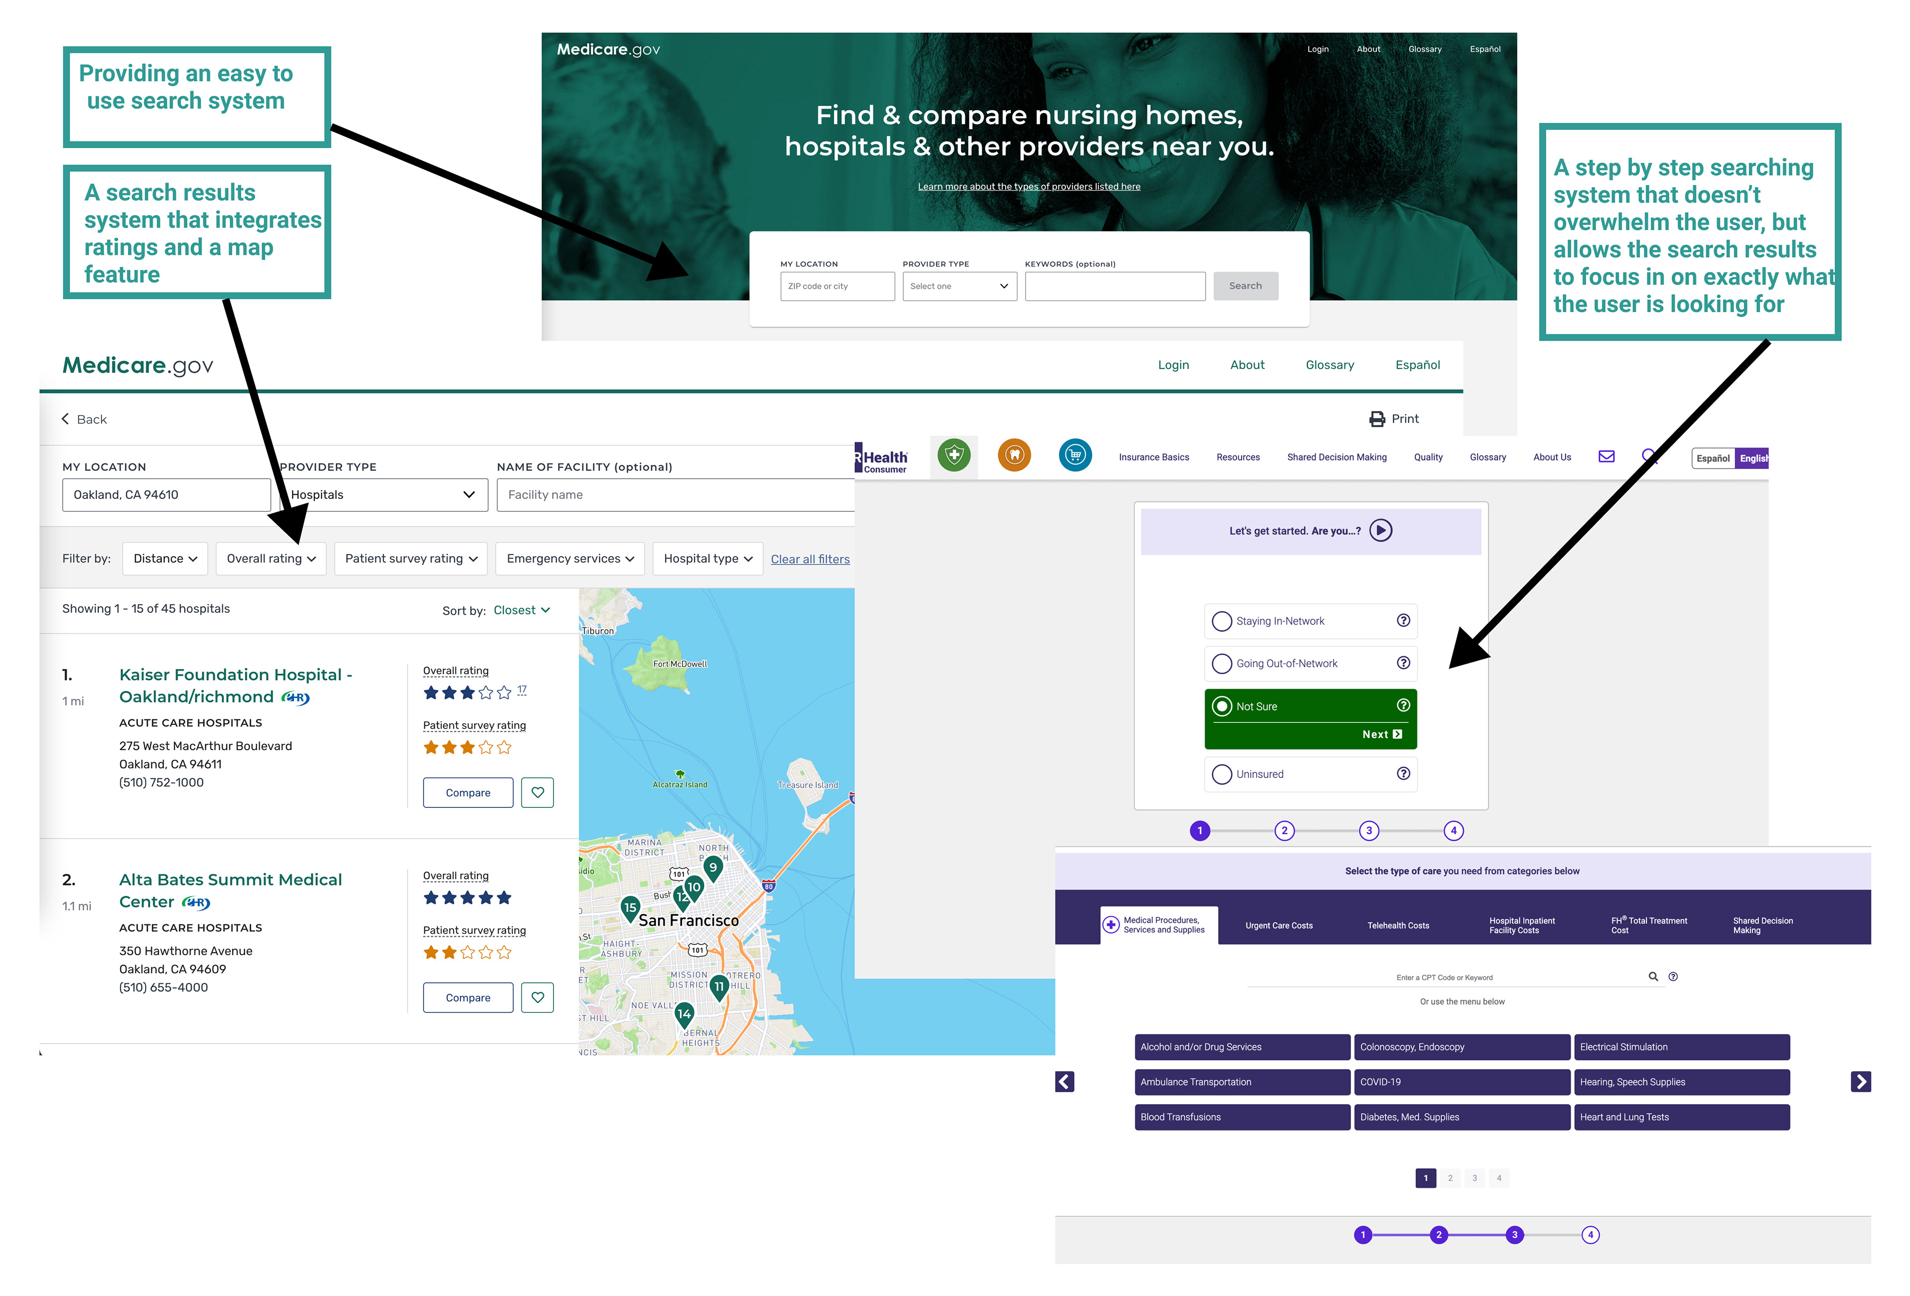Open help icon for Uninsured option
The image size is (1910, 1296).
1403,773
